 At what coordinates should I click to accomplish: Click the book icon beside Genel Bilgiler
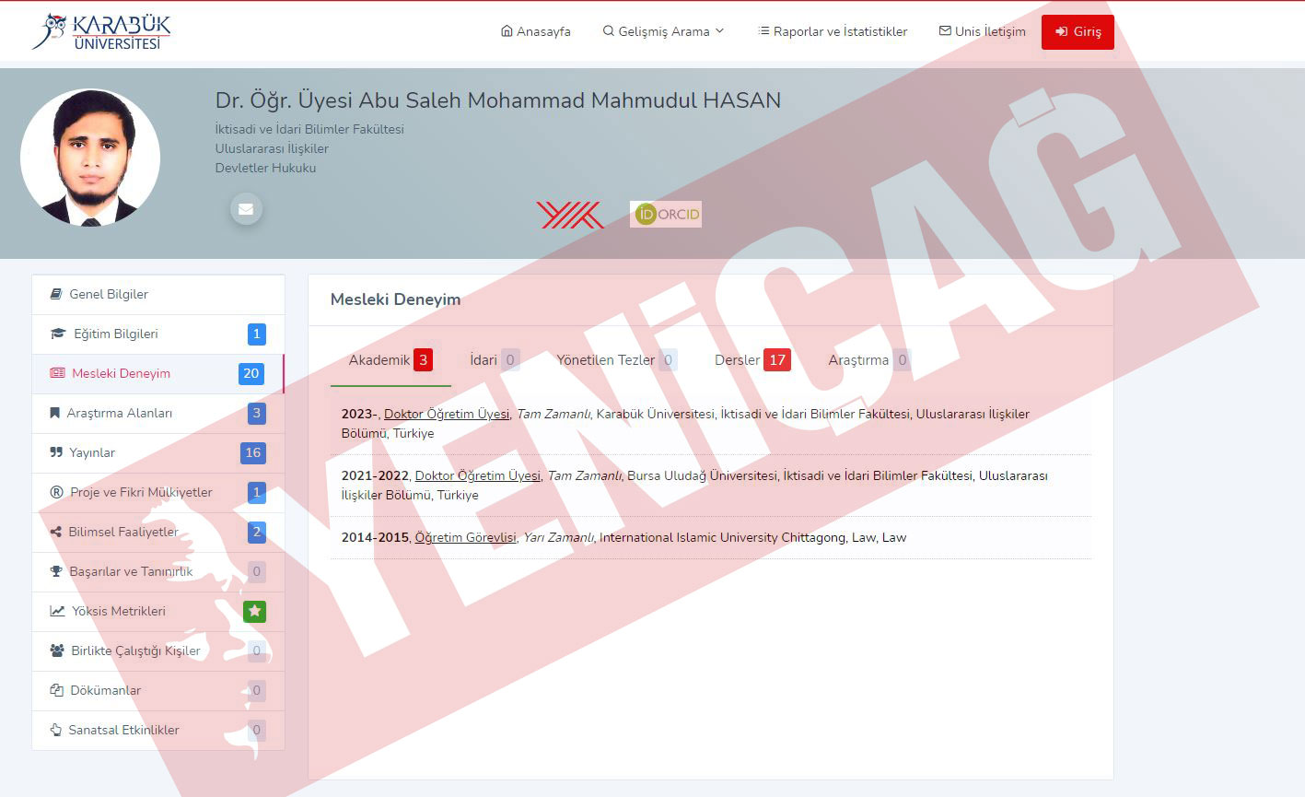[56, 294]
